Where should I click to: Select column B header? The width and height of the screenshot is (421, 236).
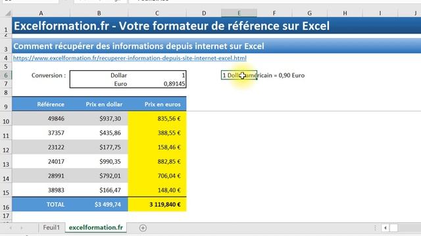tap(99, 13)
